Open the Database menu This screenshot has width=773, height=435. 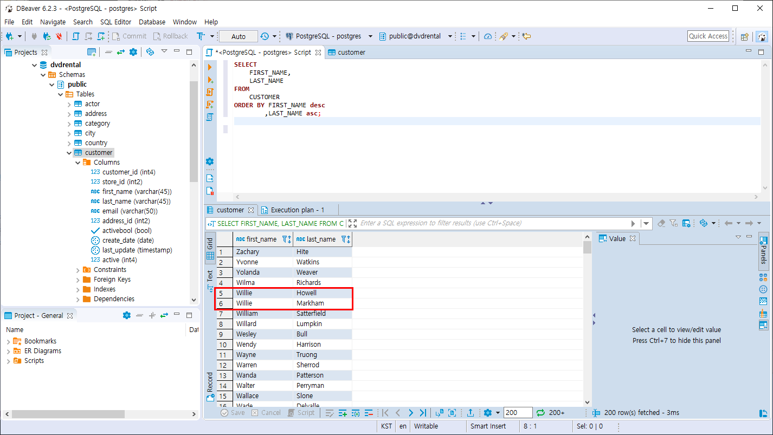152,22
